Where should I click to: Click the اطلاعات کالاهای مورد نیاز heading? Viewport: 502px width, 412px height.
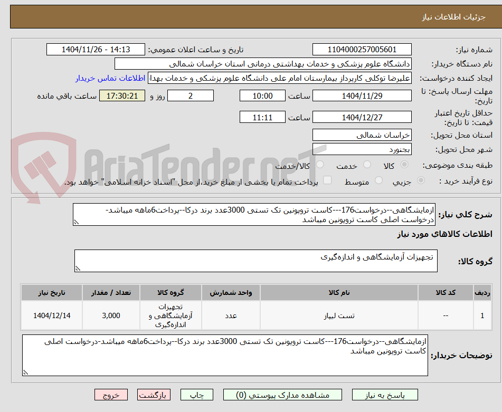click(444, 234)
